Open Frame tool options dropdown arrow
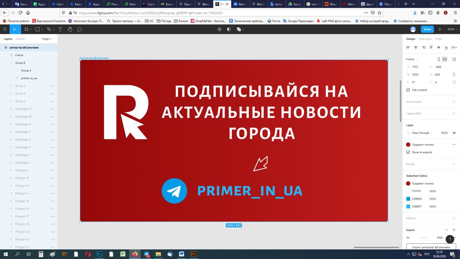This screenshot has width=460, height=259. click(x=31, y=29)
